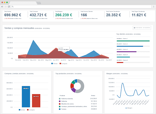Click the Cliente 1 green progress bar
The image size is (156, 114).
click(x=133, y=41)
